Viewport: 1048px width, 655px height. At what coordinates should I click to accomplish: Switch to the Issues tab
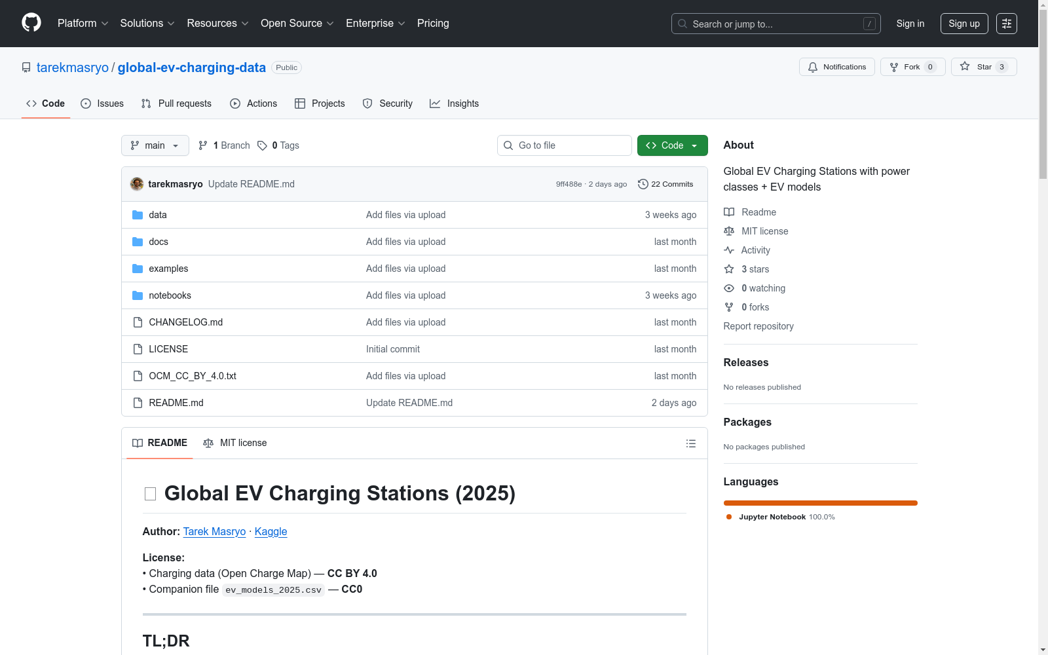coord(102,103)
